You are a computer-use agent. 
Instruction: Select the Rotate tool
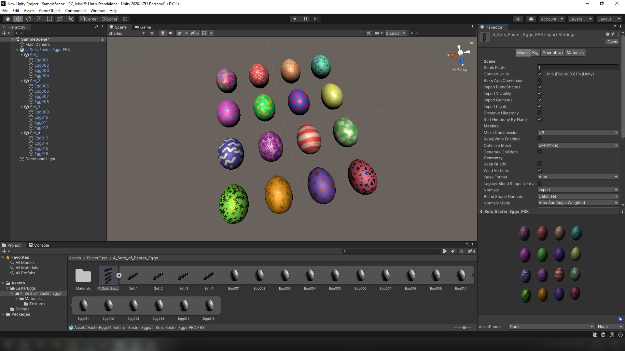[29, 19]
